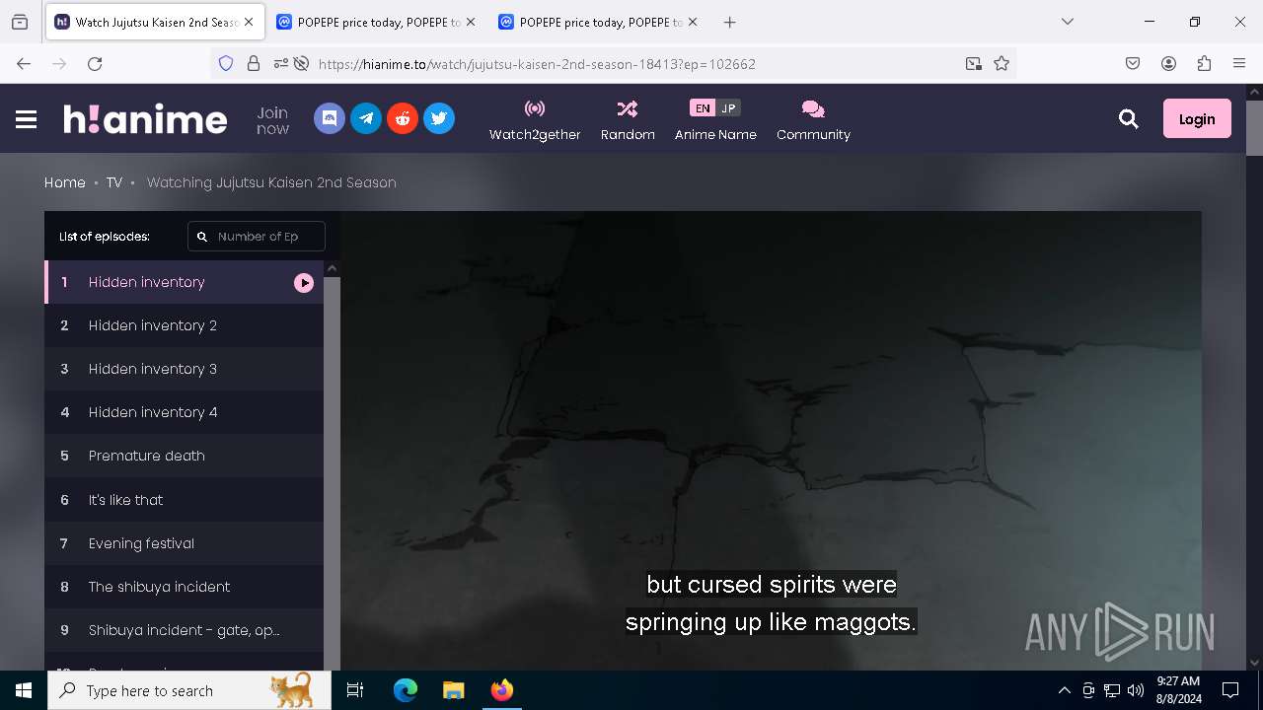The width and height of the screenshot is (1263, 710).
Task: Click the tracking protection shield icon
Action: pos(226,63)
